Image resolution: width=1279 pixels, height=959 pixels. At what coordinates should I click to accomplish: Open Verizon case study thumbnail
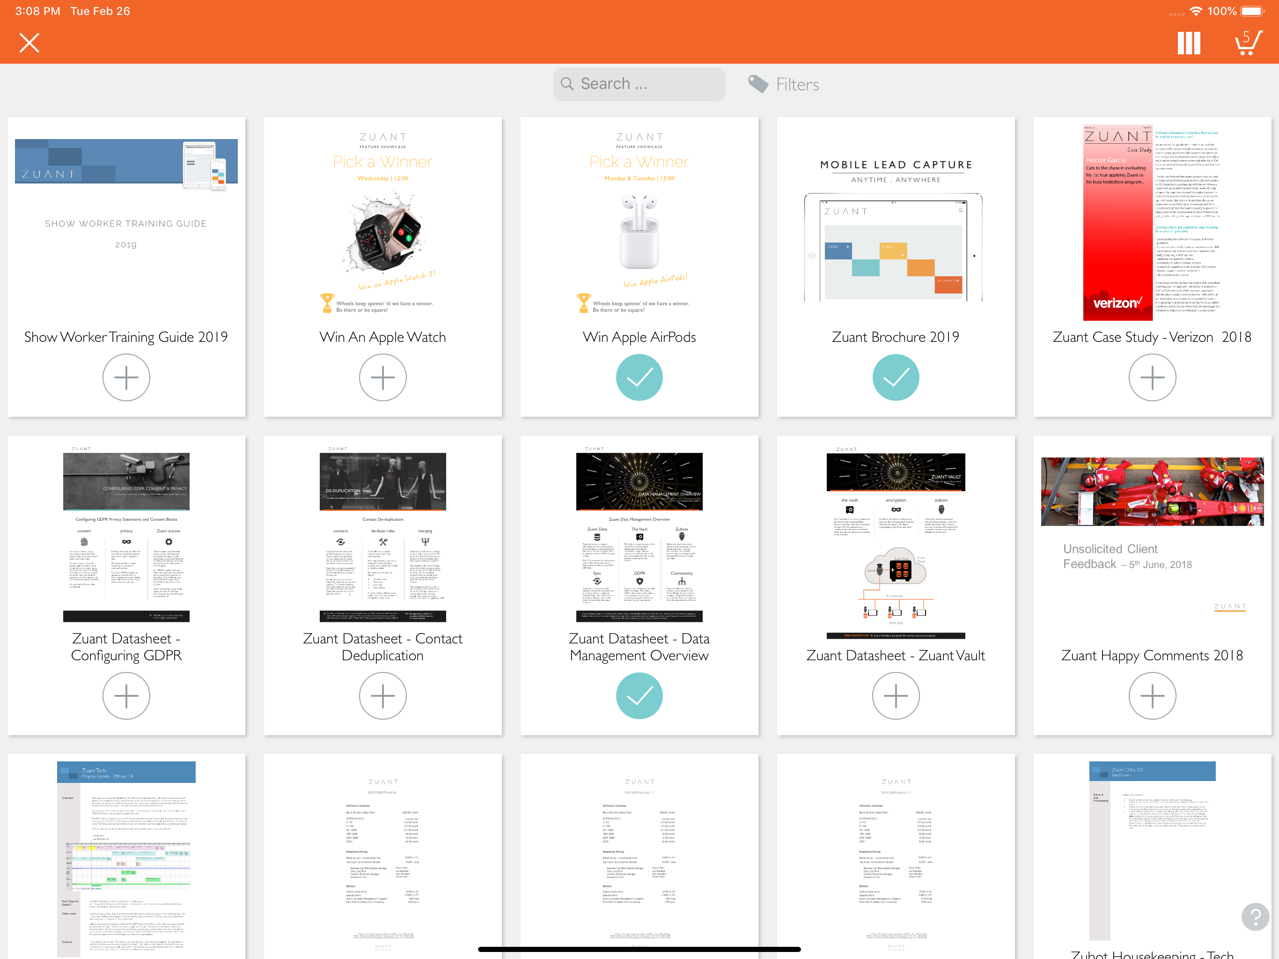click(1153, 223)
